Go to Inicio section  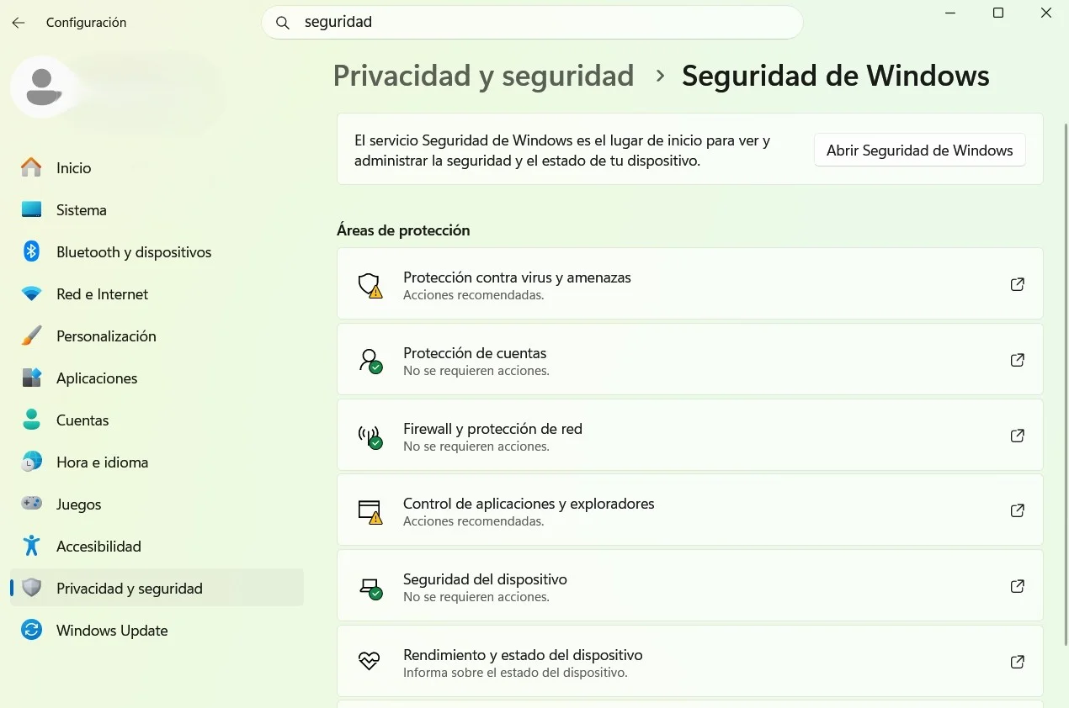tap(157, 167)
